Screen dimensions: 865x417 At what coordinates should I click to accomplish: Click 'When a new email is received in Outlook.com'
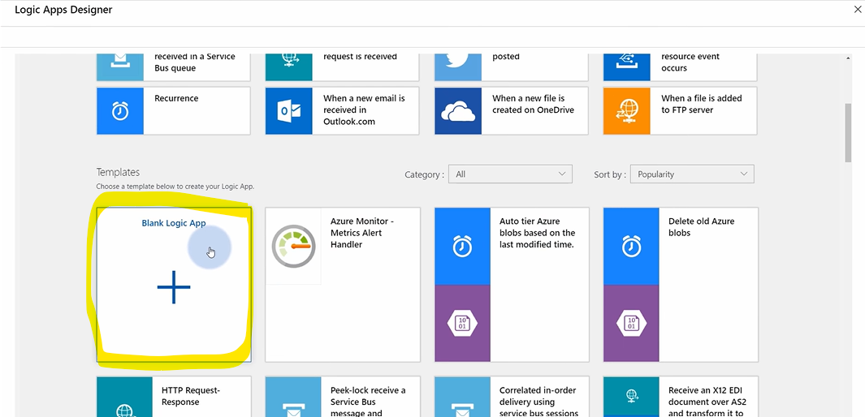click(364, 110)
